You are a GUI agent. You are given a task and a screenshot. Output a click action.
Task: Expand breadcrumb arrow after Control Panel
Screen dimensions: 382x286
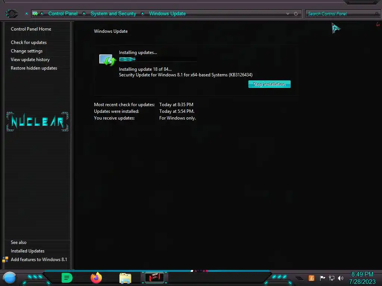[84, 14]
